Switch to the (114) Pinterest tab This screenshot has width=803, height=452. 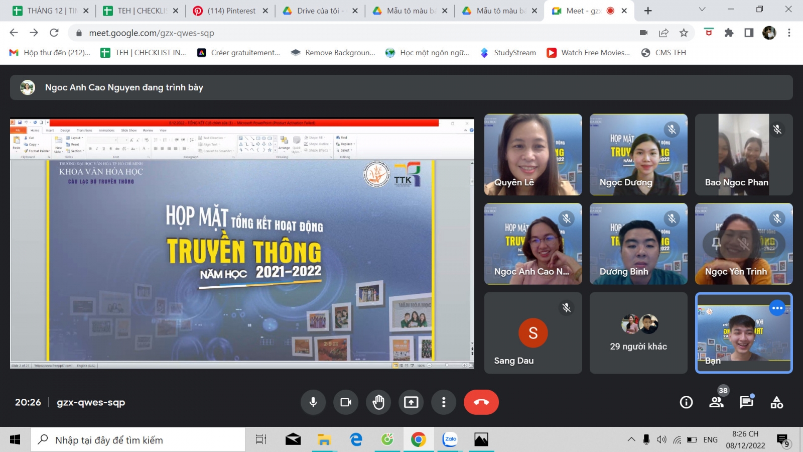pos(231,11)
